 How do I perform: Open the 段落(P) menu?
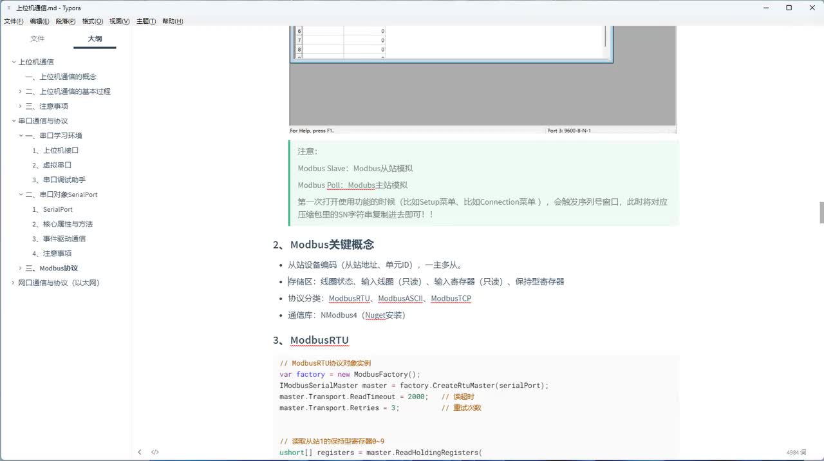point(66,21)
